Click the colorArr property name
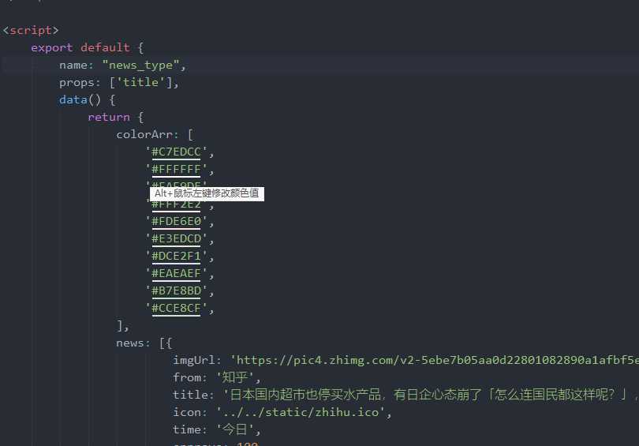Viewport: 639px width, 446px height. coord(148,134)
